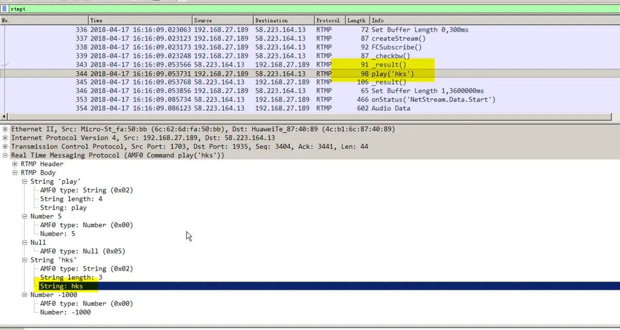Select packet 343 _result() row
Screen dimensions: 620x330
click(310, 65)
